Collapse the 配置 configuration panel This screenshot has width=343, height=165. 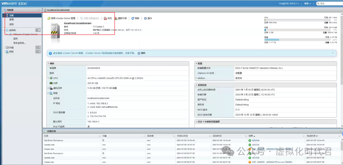(196, 64)
